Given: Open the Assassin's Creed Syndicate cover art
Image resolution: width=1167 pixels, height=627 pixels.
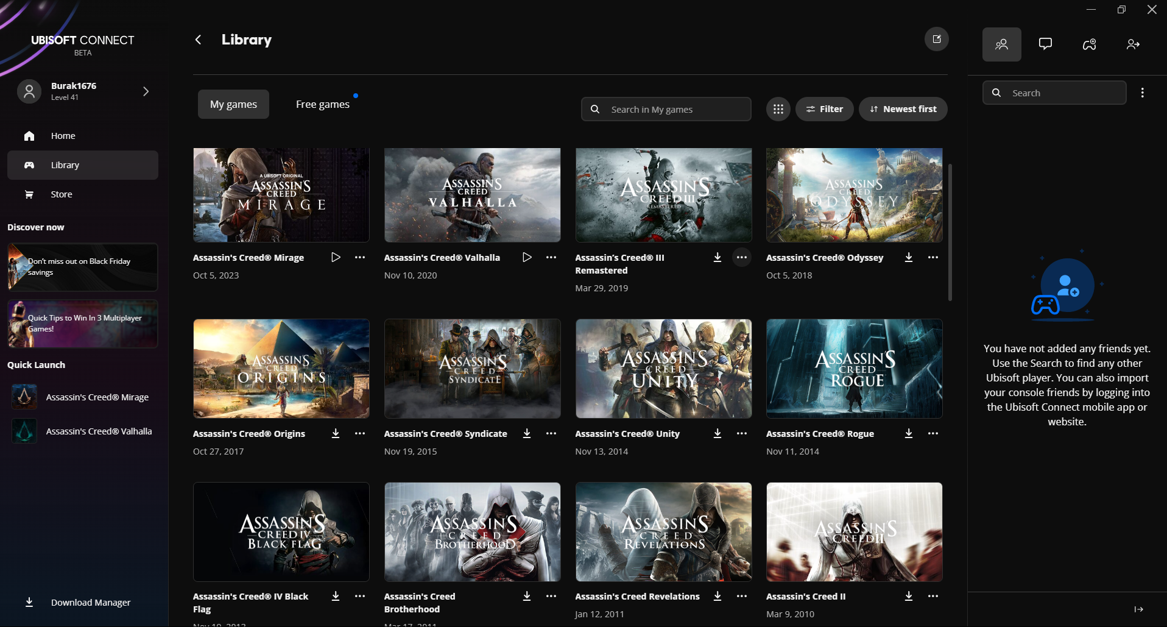Looking at the screenshot, I should 473,369.
